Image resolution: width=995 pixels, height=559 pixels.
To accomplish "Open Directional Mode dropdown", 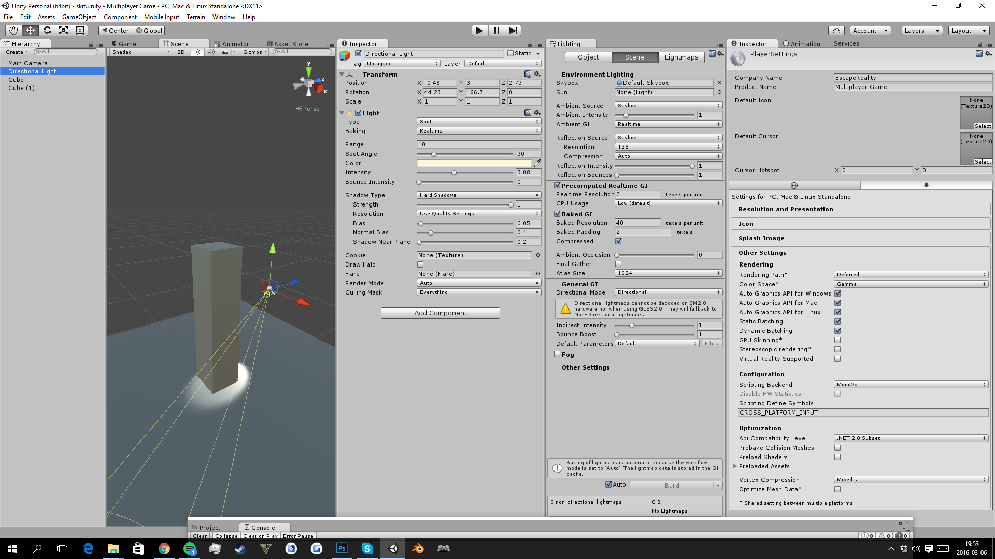I will click(669, 292).
